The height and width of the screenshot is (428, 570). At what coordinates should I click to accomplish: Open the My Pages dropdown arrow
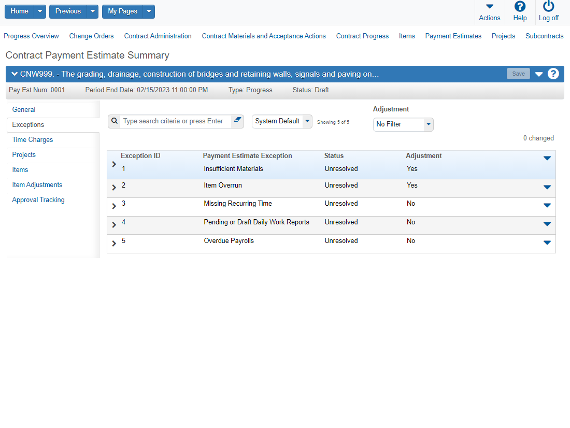pos(149,11)
